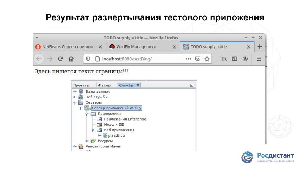
Task: Open tracking protection shield in address bar
Action: coord(88,59)
